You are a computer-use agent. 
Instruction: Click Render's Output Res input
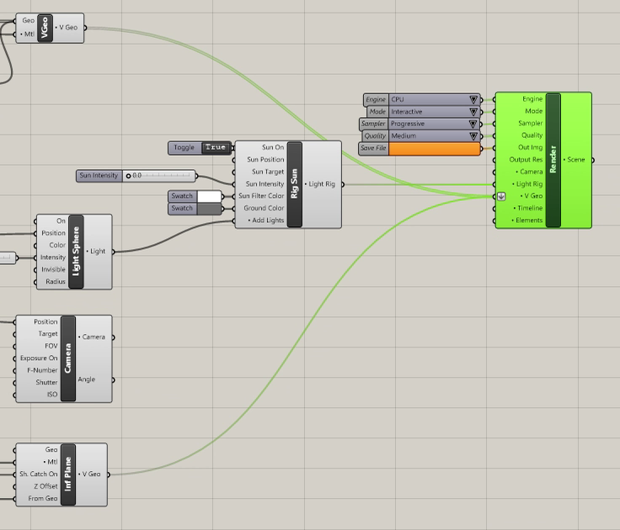pyautogui.click(x=526, y=160)
